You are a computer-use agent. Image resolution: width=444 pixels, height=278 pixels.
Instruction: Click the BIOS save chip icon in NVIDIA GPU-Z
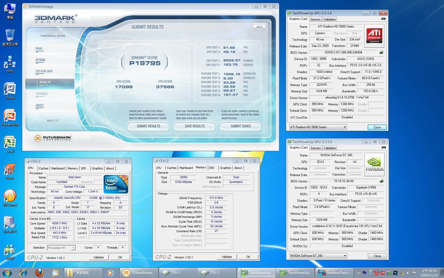tap(382, 181)
